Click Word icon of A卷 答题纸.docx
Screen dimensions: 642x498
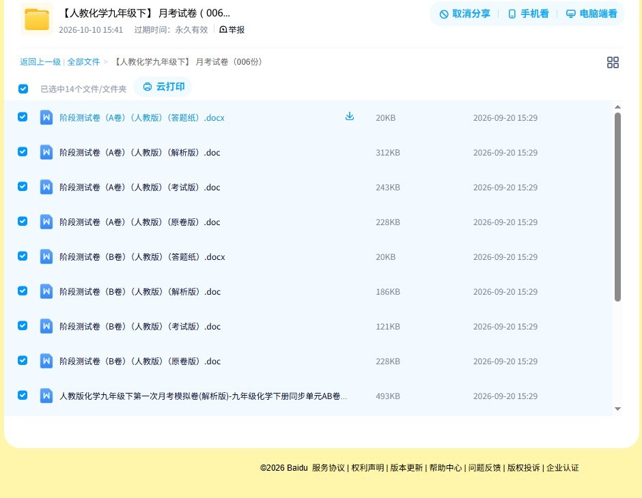46,117
